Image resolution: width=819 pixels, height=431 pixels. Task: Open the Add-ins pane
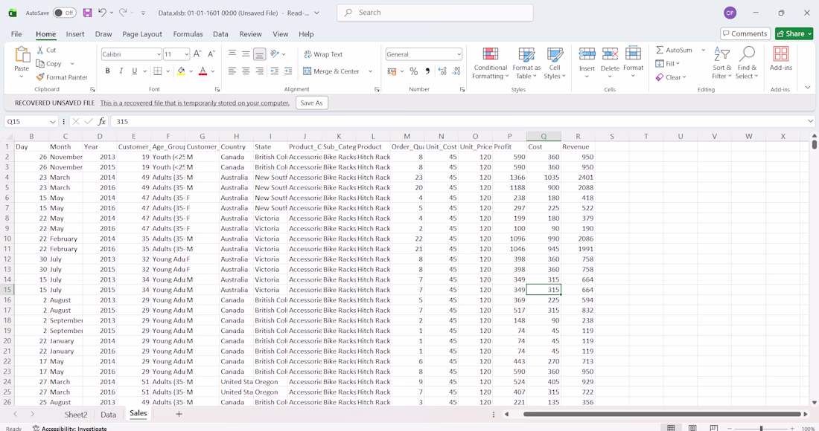tap(780, 59)
